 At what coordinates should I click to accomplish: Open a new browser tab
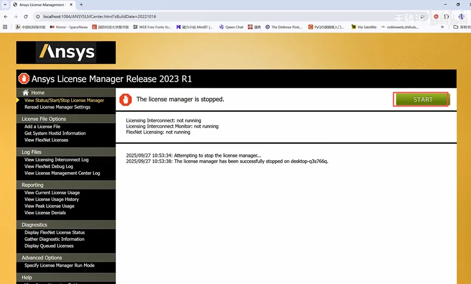point(81,4)
